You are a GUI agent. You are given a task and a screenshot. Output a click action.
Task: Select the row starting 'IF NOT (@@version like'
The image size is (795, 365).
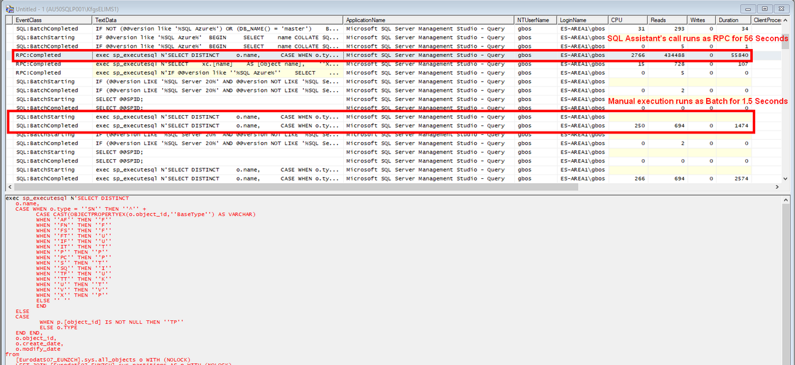coord(394,29)
